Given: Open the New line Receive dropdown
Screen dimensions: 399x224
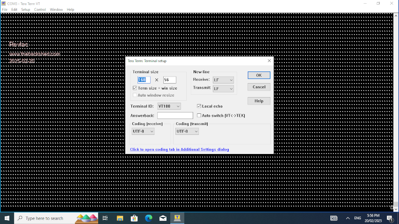Looking at the screenshot, I should (223, 80).
